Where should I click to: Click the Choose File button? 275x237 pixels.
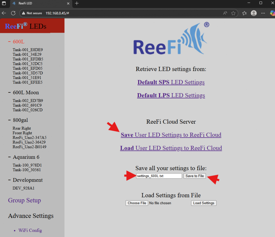[x=137, y=203]
